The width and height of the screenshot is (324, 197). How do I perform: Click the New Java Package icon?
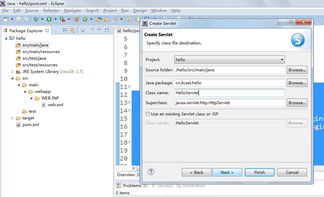pos(77,19)
